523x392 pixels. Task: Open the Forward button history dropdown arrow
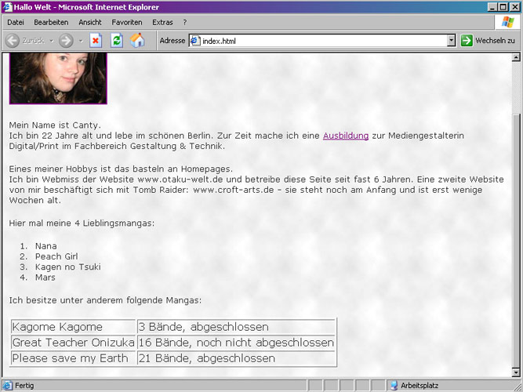81,41
